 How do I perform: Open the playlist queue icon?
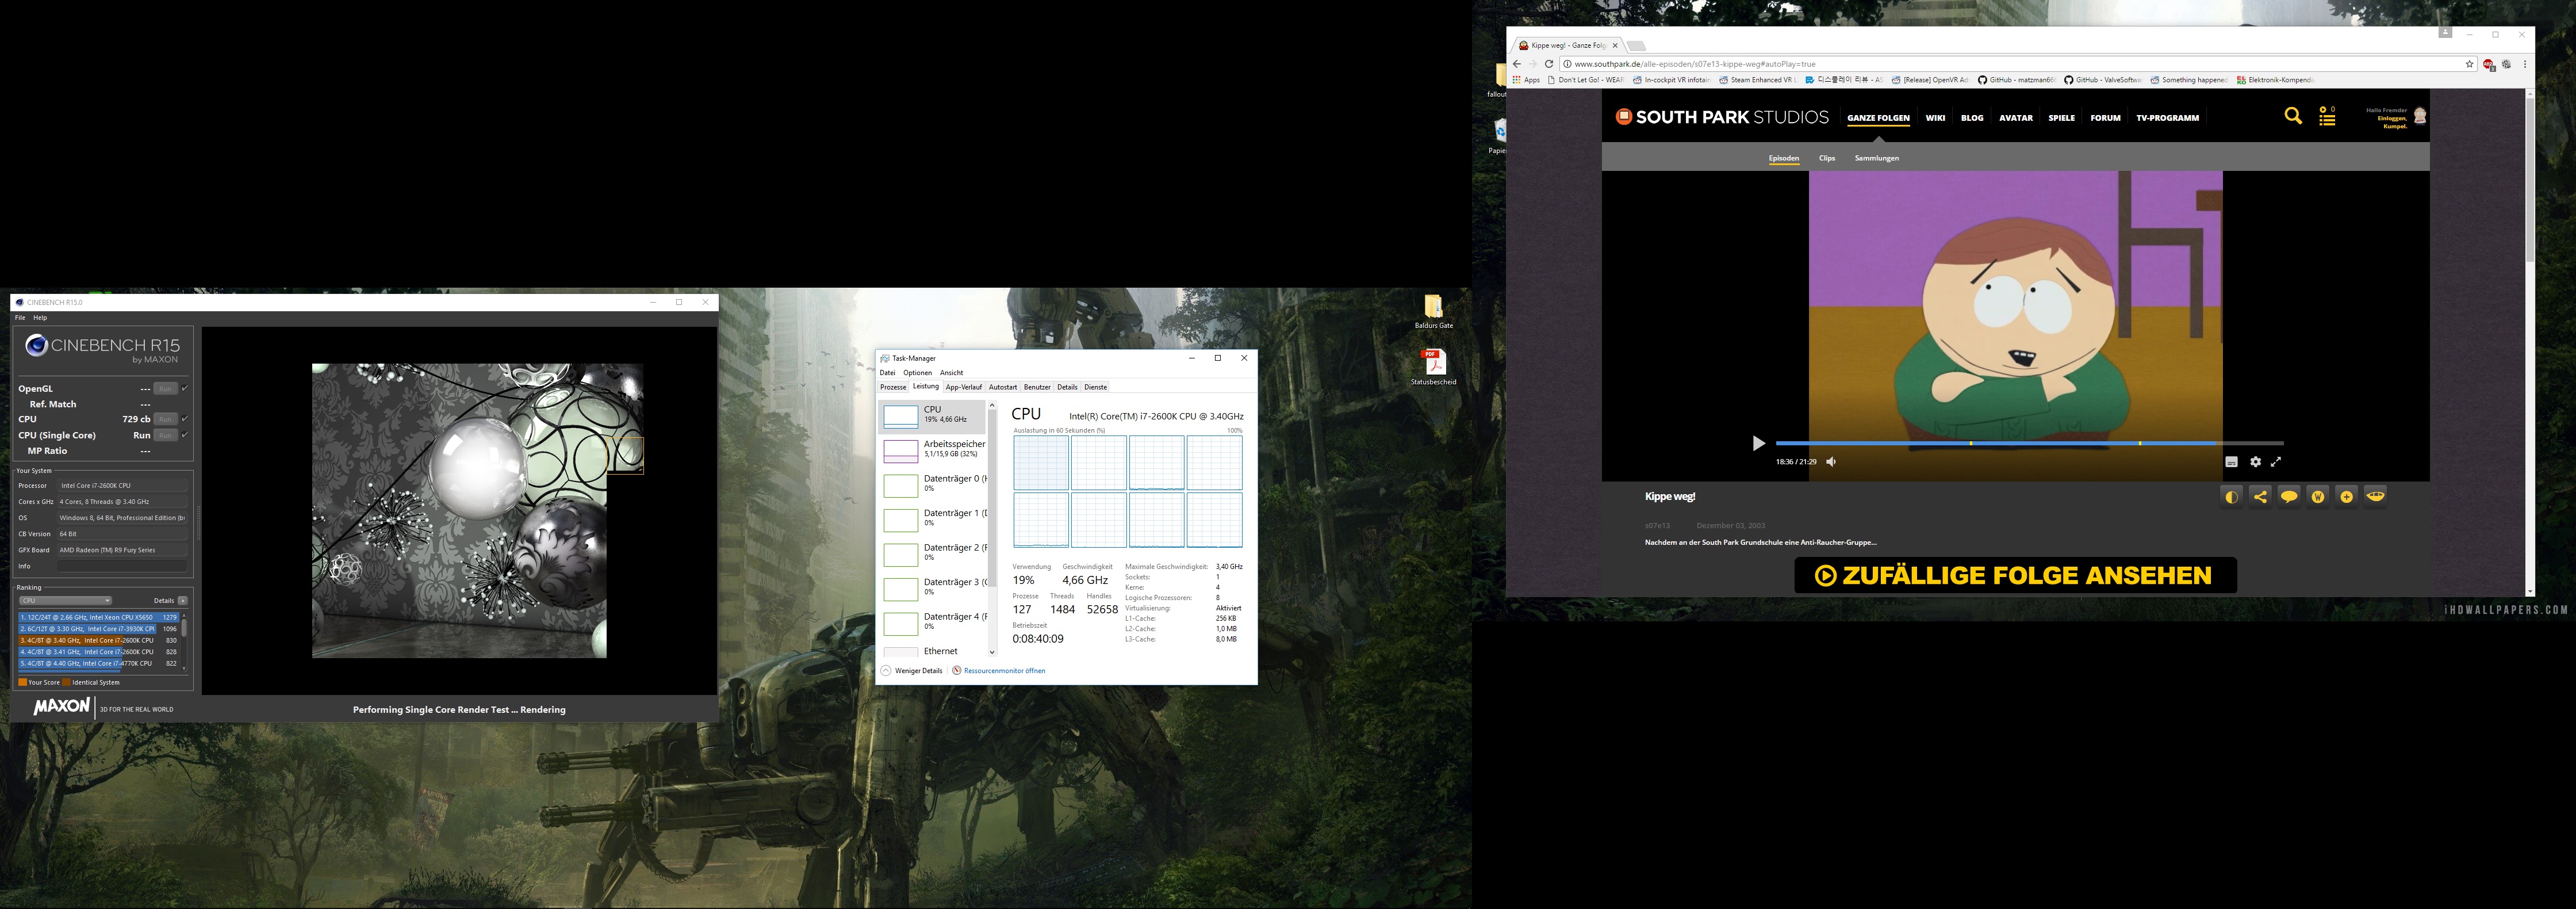[x=2327, y=117]
